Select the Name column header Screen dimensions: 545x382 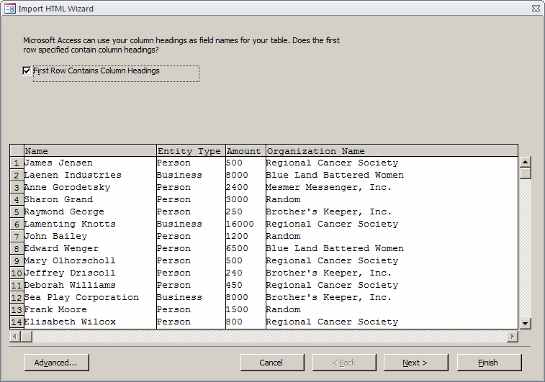[x=90, y=151]
